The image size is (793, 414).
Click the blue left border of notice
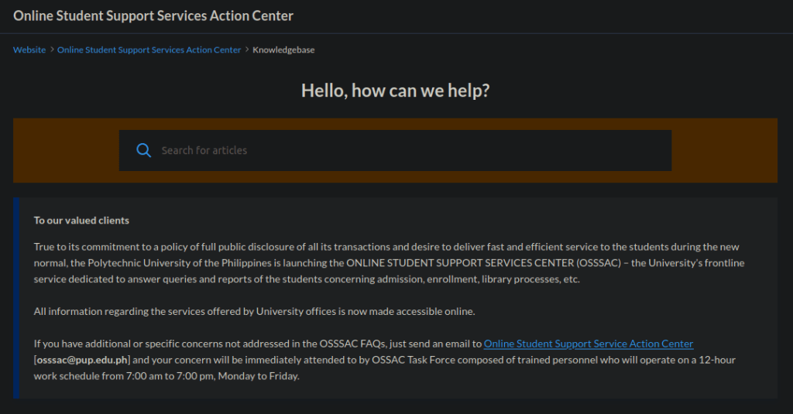click(x=15, y=298)
